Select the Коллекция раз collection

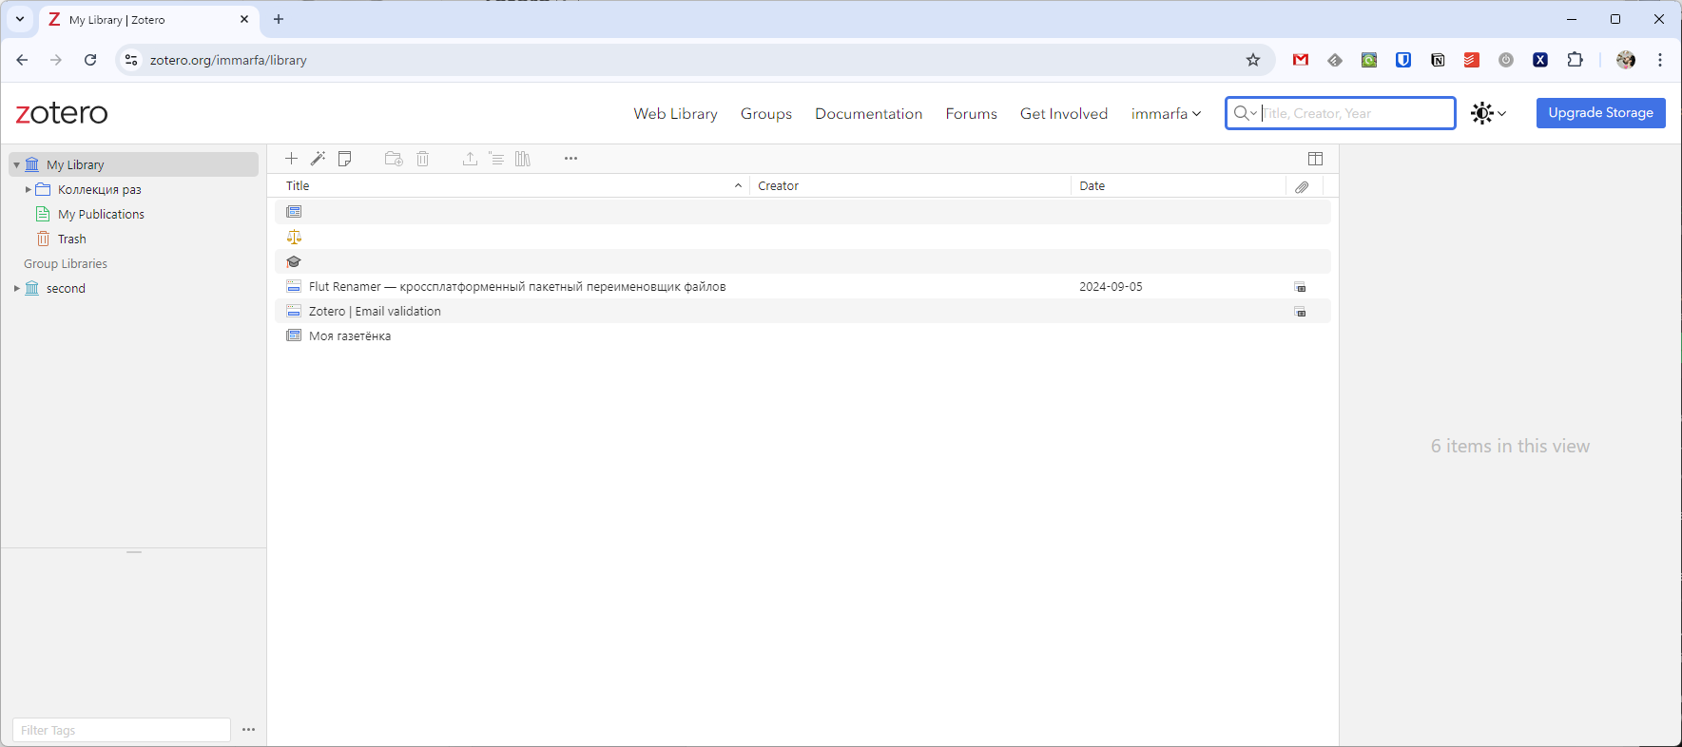click(99, 190)
